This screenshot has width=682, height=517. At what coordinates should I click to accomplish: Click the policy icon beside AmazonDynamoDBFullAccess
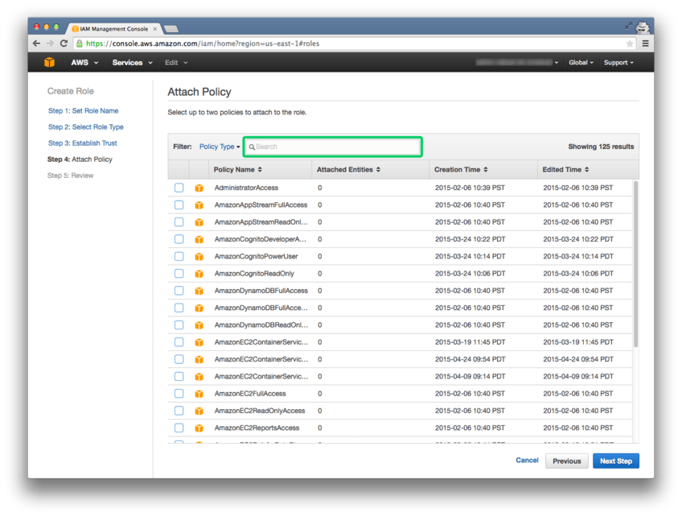[199, 291]
